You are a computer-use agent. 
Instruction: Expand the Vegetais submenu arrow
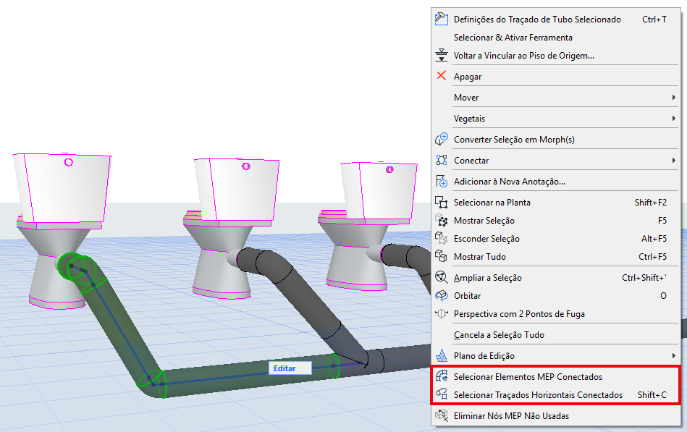[673, 118]
